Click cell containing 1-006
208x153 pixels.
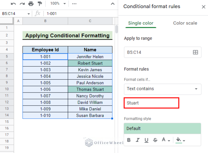[x=45, y=89]
